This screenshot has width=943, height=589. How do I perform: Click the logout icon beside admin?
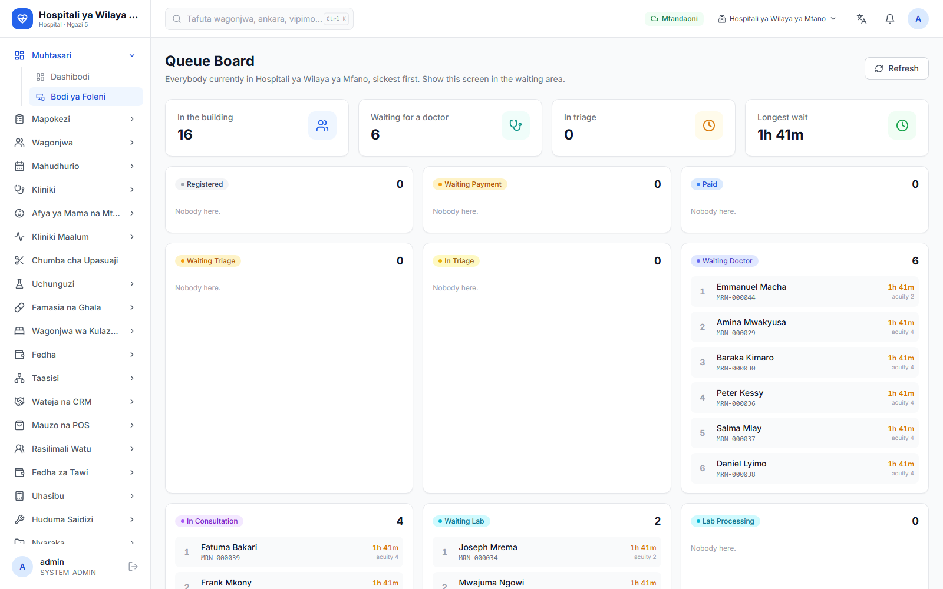coord(133,567)
